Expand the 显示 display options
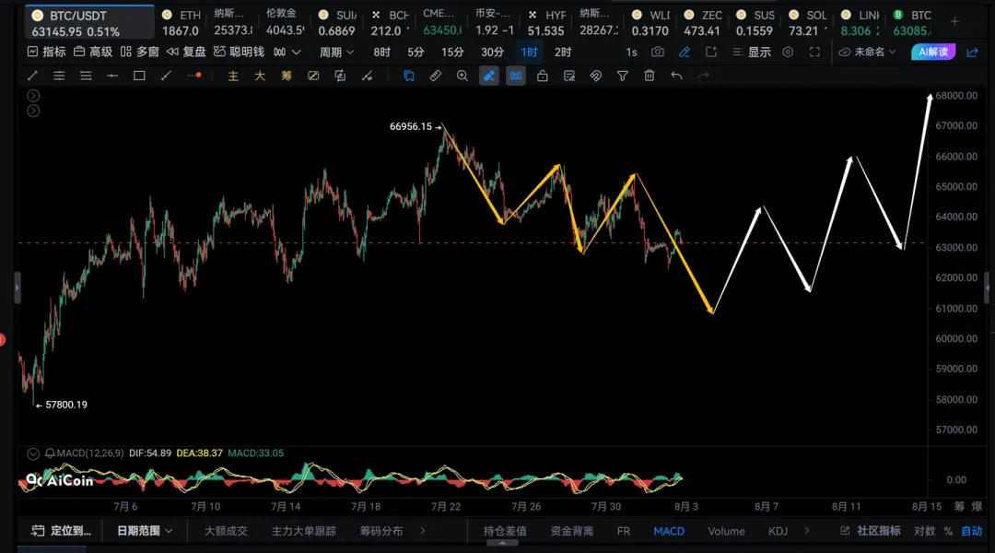 [x=752, y=52]
